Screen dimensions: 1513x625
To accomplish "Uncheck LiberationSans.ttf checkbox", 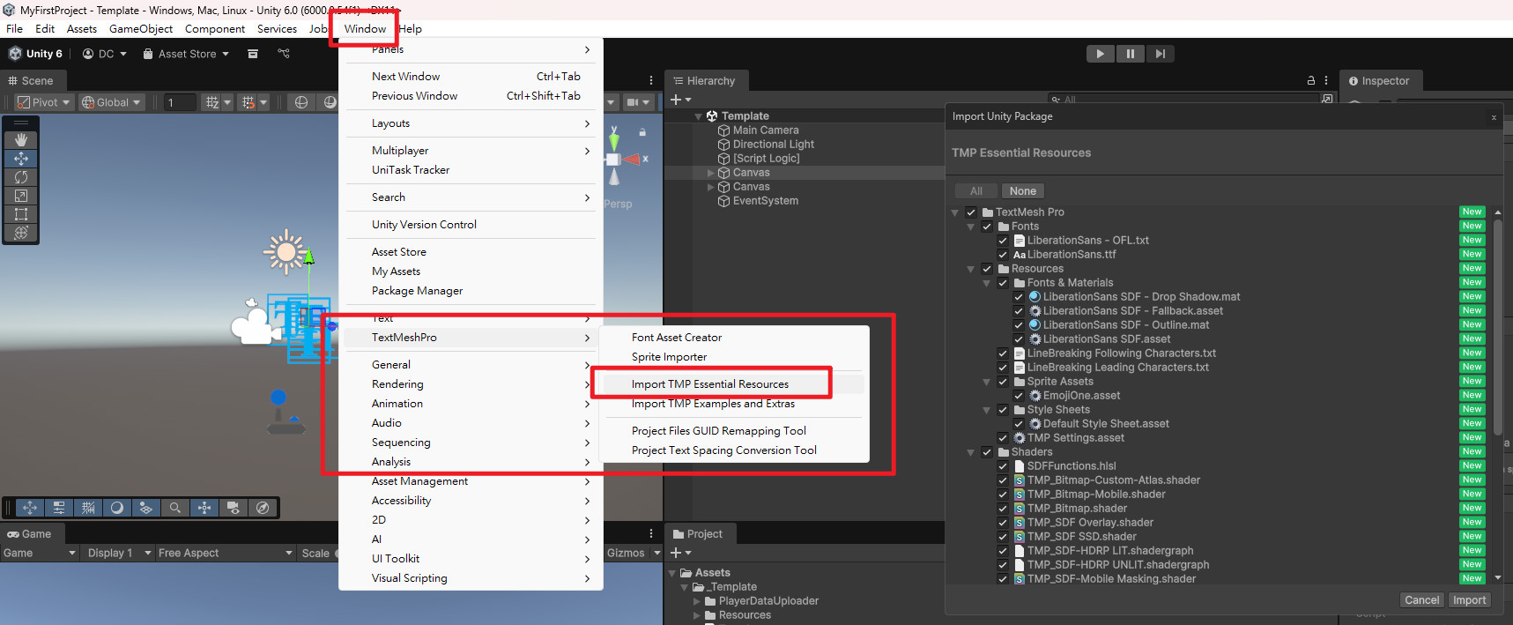I will pyautogui.click(x=1003, y=255).
